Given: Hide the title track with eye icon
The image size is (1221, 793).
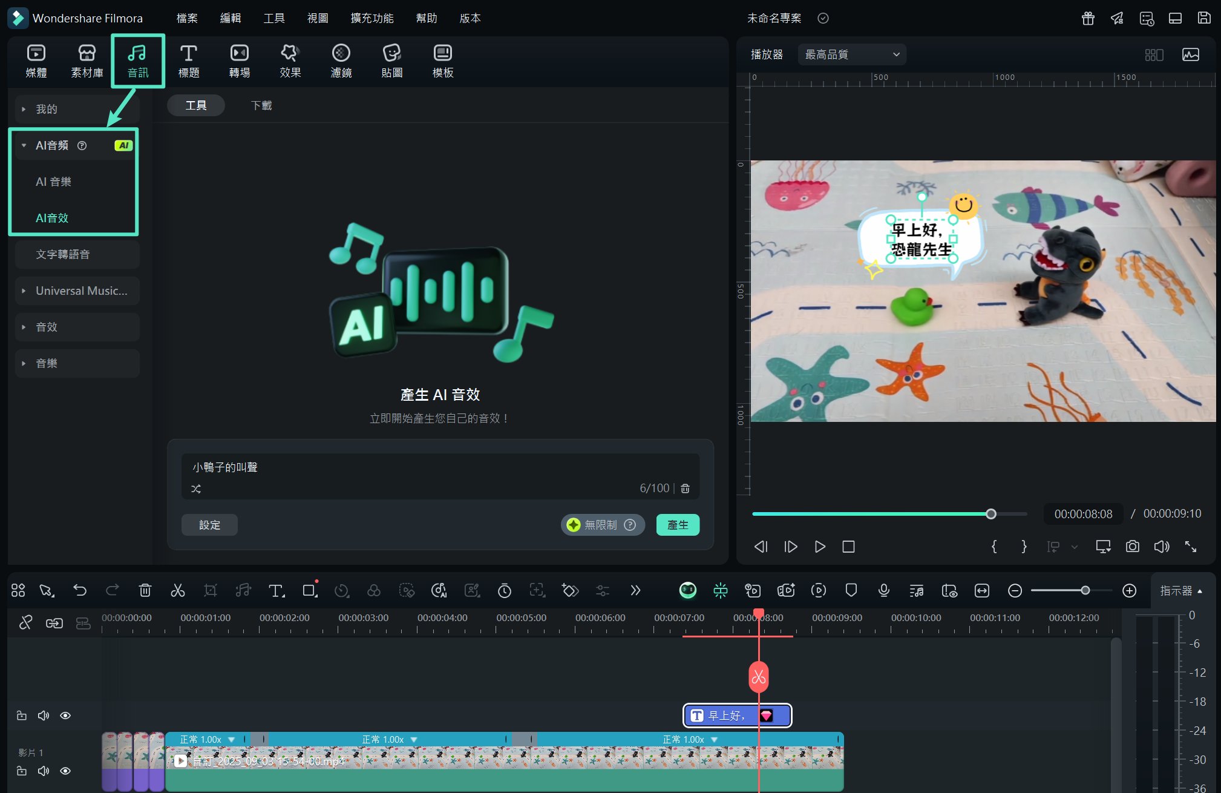Looking at the screenshot, I should [x=65, y=716].
